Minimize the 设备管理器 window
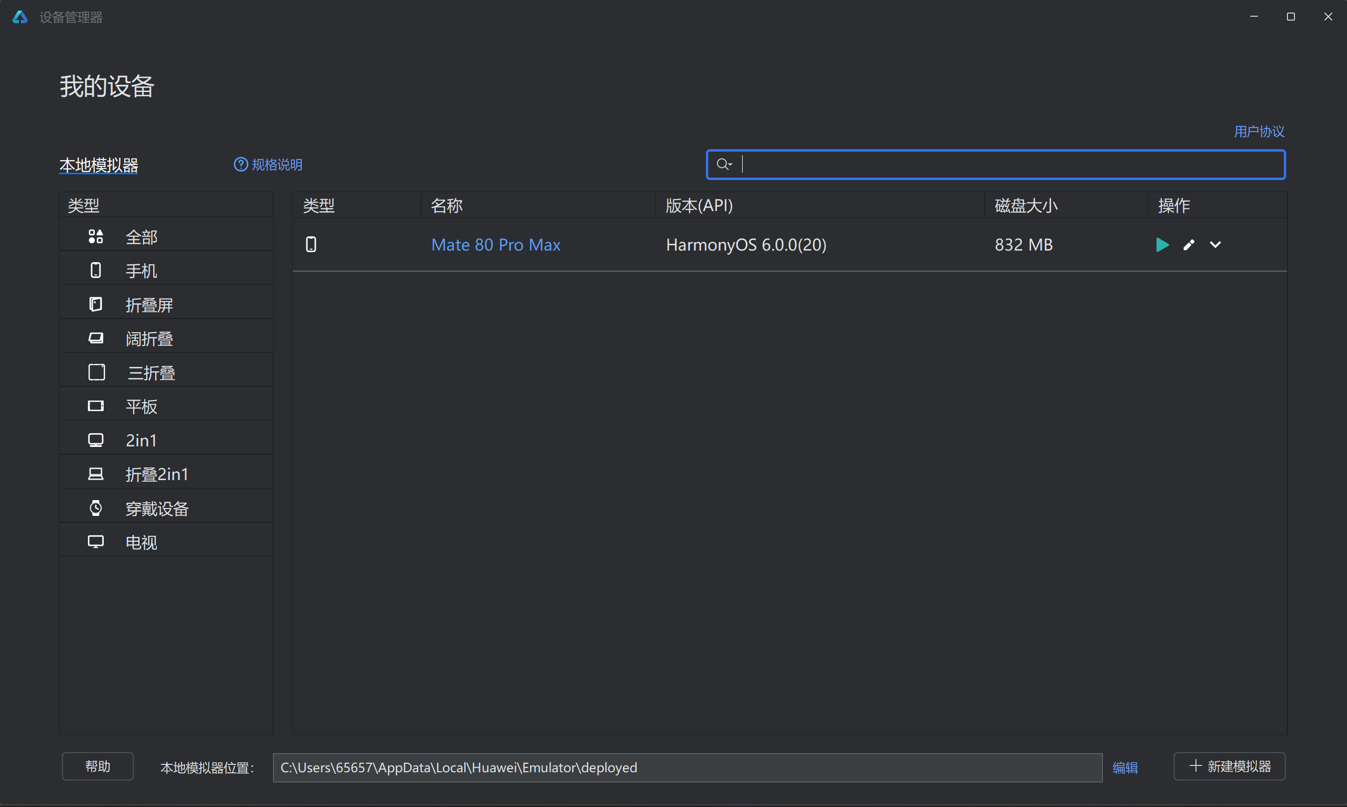 click(x=1254, y=17)
